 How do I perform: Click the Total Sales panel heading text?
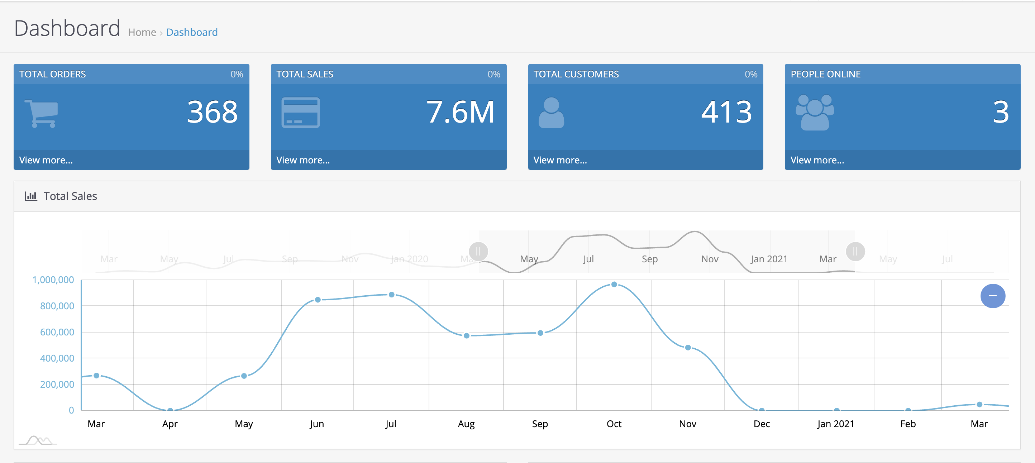[x=70, y=196]
